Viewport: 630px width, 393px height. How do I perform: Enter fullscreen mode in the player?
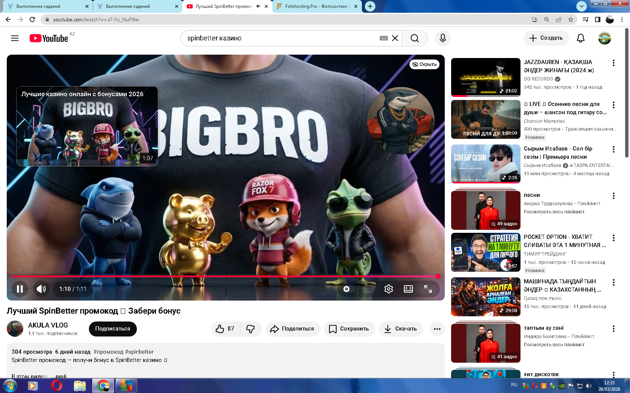428,289
